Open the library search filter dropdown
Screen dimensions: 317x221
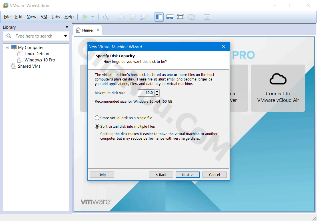[65, 36]
